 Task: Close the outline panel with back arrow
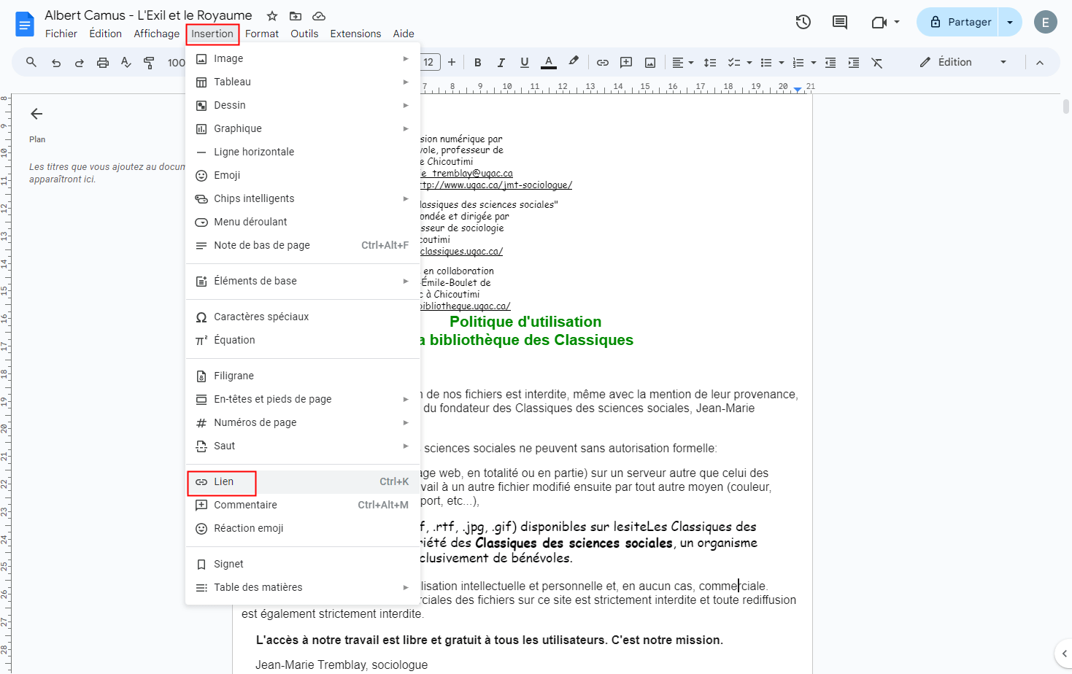pos(36,114)
